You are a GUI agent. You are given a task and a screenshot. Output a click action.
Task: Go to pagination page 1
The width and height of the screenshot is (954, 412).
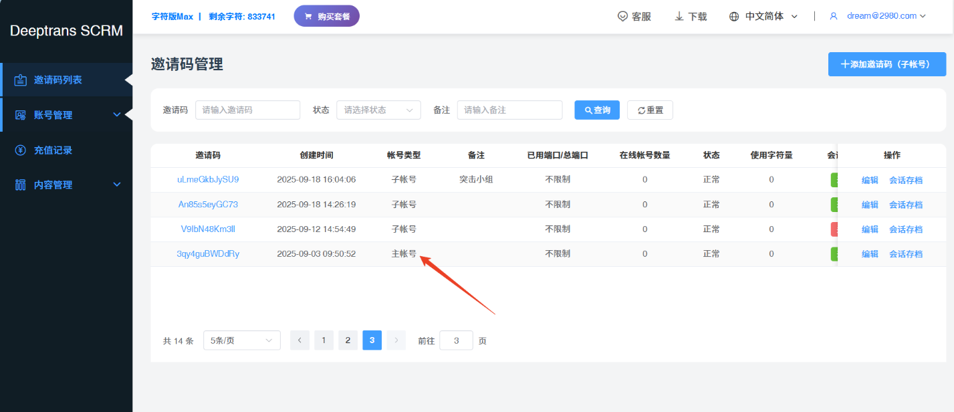(324, 340)
